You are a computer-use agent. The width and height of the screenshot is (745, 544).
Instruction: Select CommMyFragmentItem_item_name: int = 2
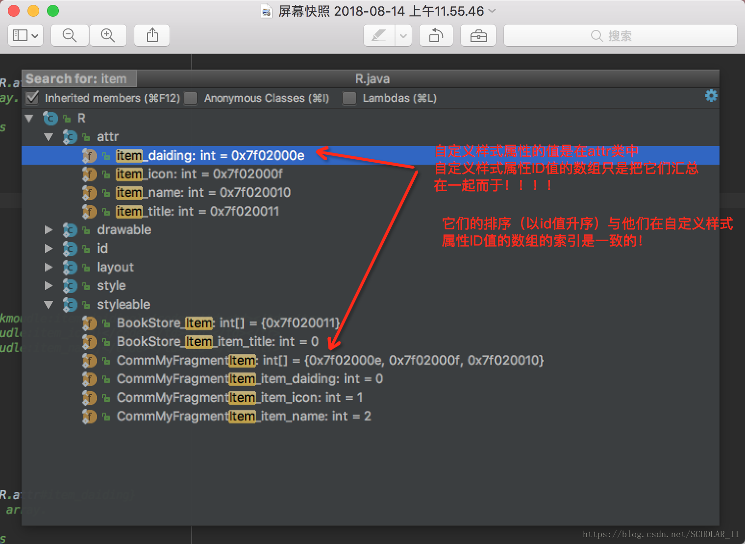(x=244, y=416)
